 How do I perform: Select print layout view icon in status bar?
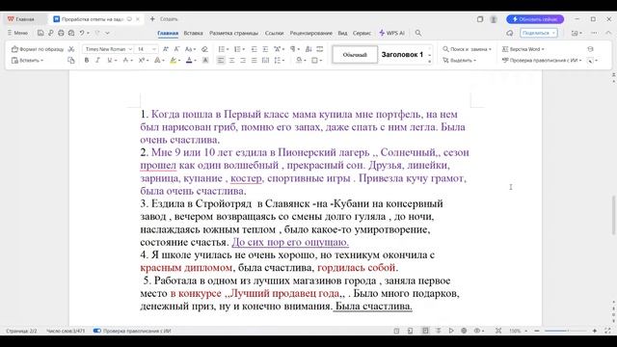(425, 331)
